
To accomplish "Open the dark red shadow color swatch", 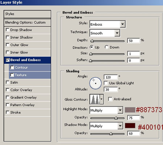I will click(x=130, y=125).
